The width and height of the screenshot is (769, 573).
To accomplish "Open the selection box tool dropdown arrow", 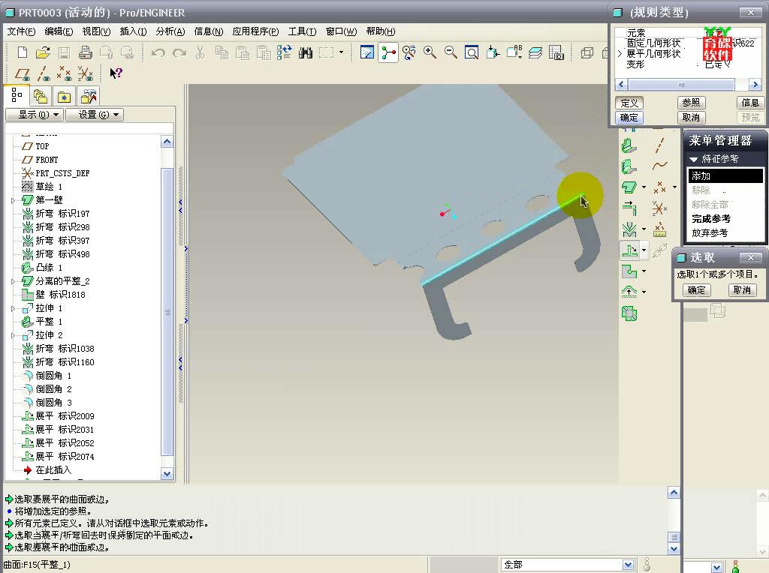I will point(342,52).
